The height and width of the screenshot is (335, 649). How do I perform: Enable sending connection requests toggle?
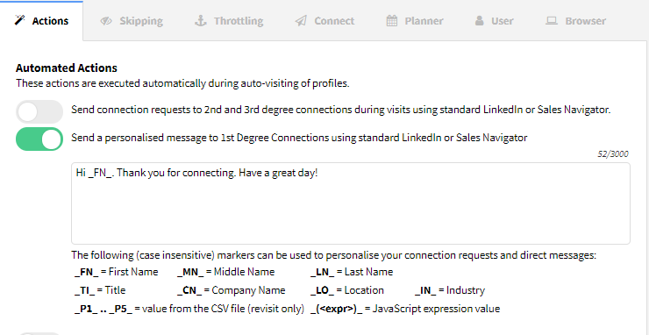tap(39, 111)
